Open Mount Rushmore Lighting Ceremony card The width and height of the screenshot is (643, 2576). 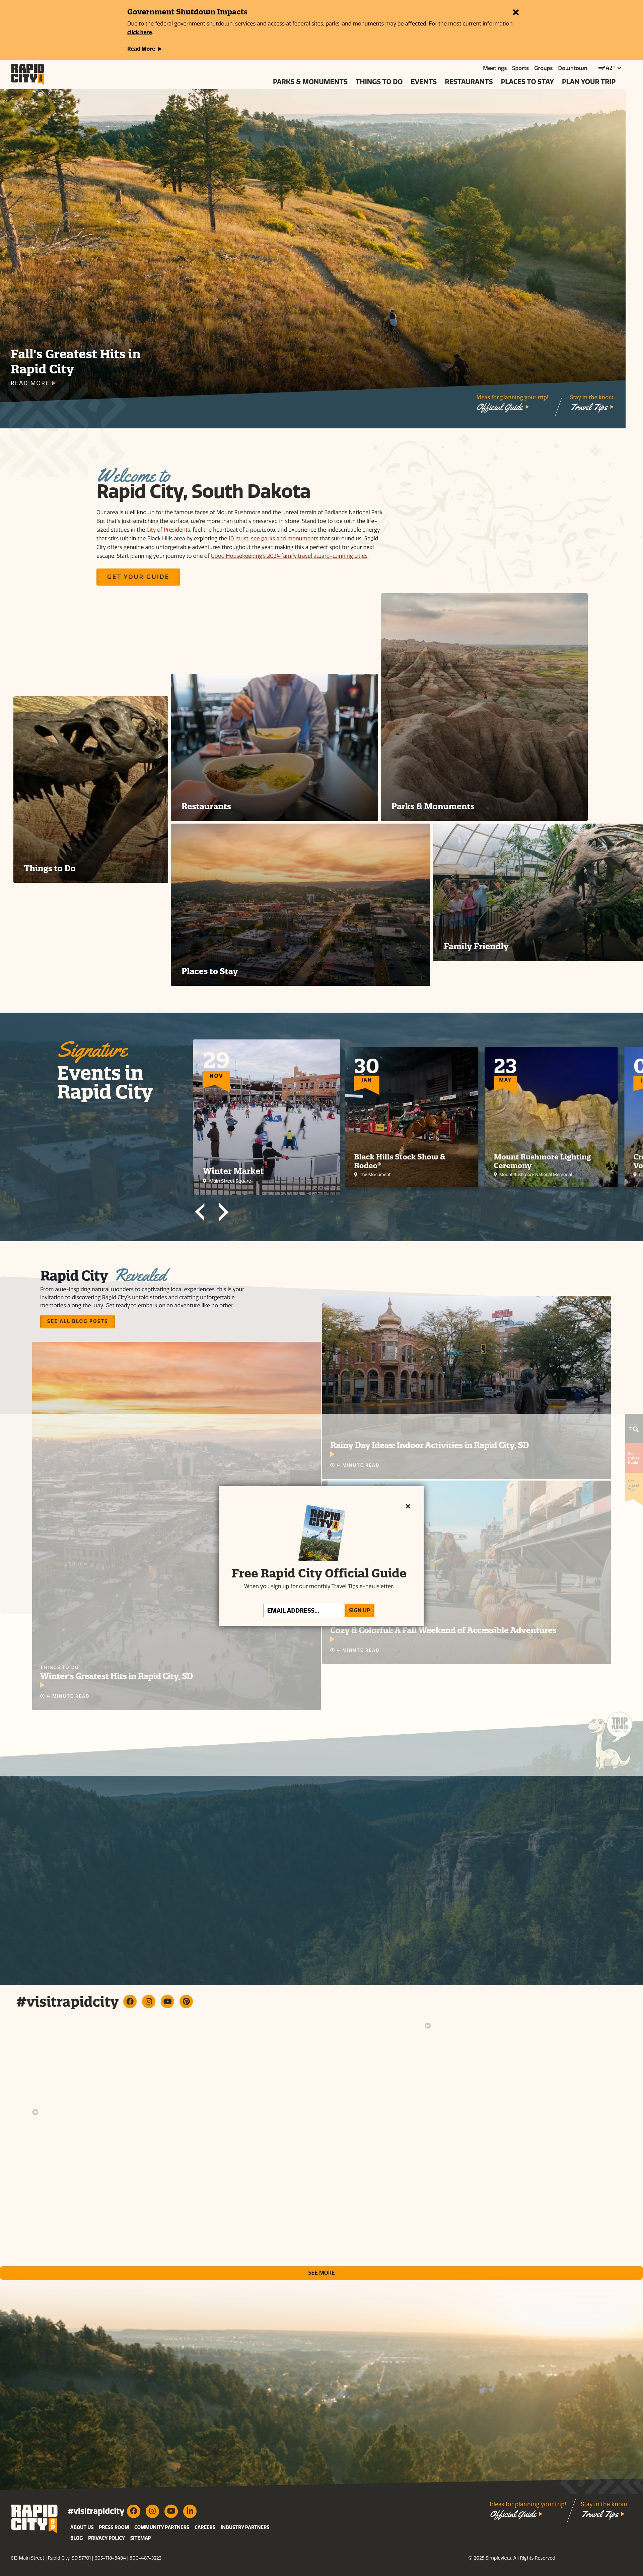551,1117
